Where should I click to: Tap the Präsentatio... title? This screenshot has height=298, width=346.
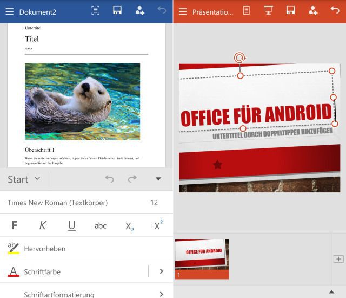212,12
